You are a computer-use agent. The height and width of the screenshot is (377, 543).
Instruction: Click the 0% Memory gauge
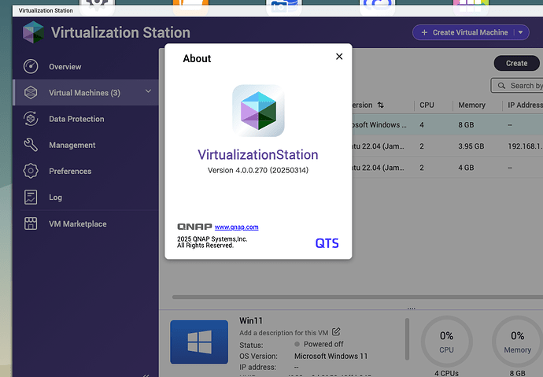point(517,342)
